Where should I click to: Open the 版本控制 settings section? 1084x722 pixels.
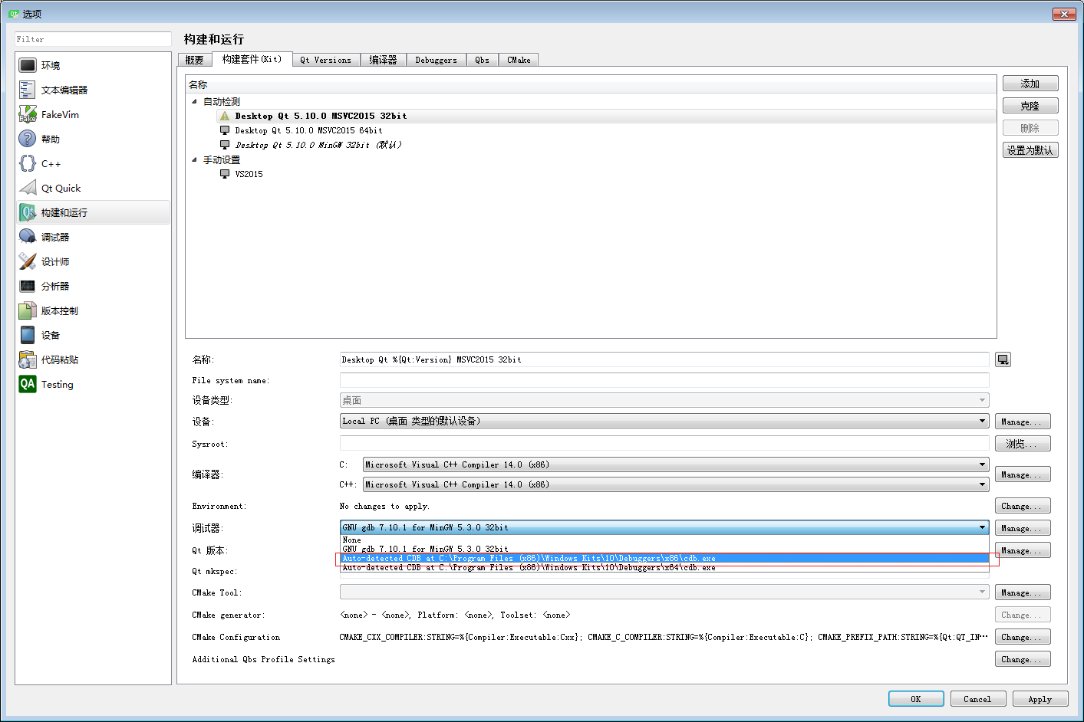[58, 310]
